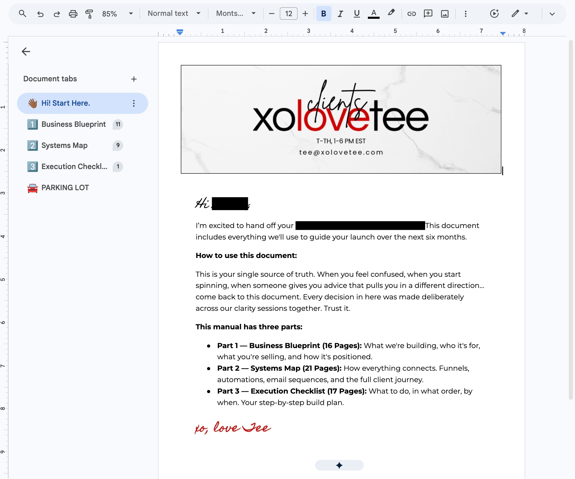Switch to the Execution Checklist tab
The image size is (575, 479).
tap(74, 167)
